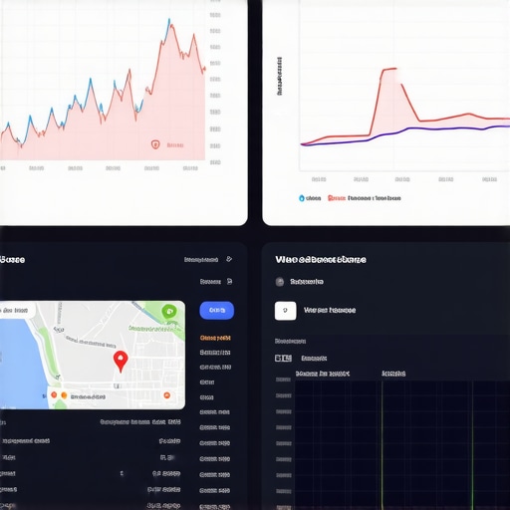510x510 pixels.
Task: Click the orange circular icon at the map's bottom right
Action: (x=167, y=395)
